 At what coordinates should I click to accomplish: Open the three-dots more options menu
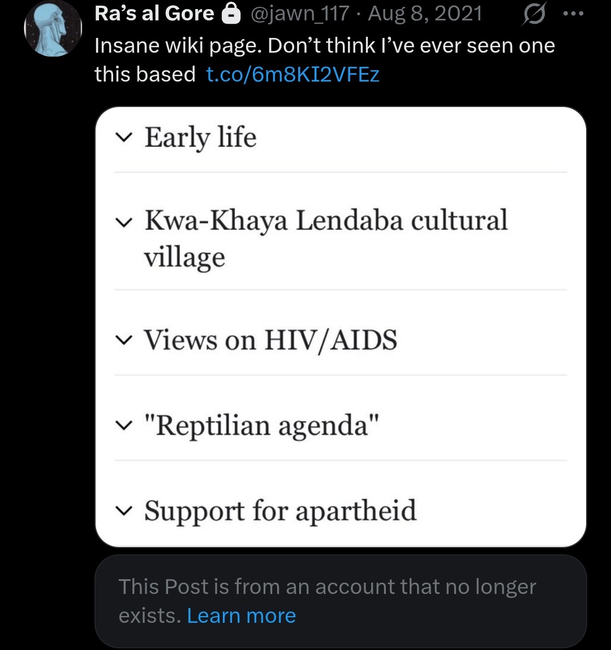[x=574, y=14]
